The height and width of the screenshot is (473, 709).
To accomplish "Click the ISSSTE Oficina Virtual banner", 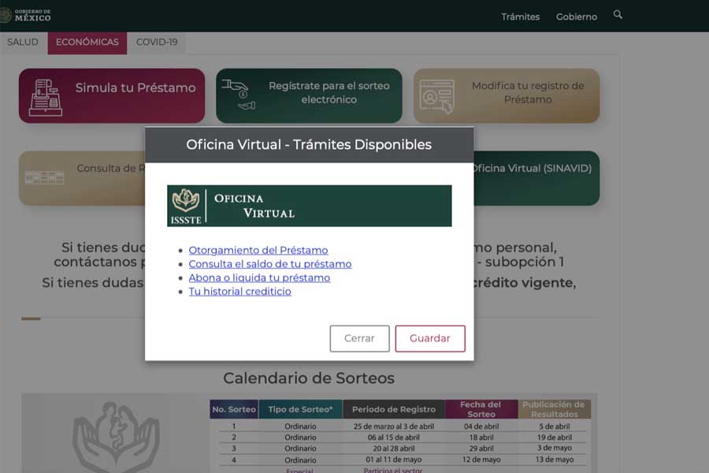I will pyautogui.click(x=310, y=206).
